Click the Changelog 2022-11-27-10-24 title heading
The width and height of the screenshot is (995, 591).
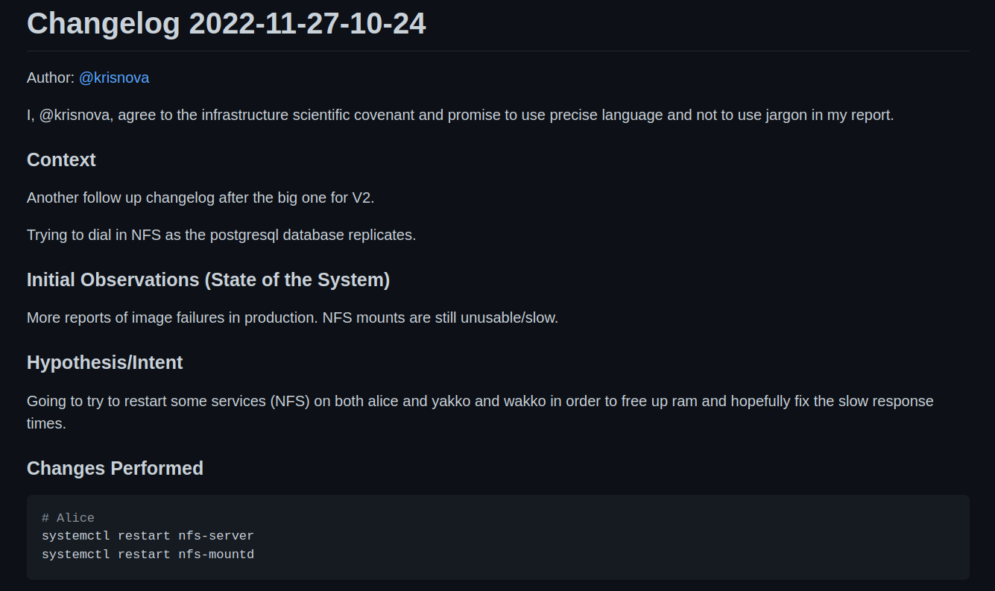[x=227, y=23]
